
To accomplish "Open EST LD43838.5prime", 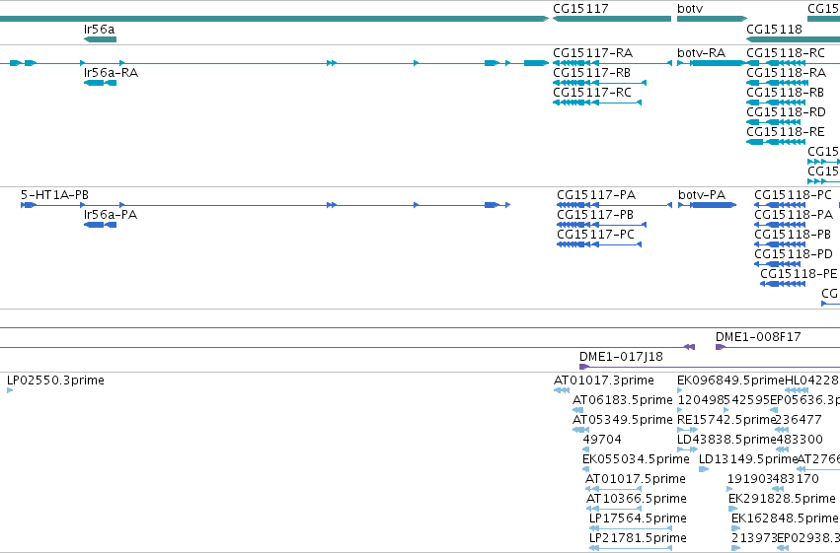I will [x=726, y=440].
